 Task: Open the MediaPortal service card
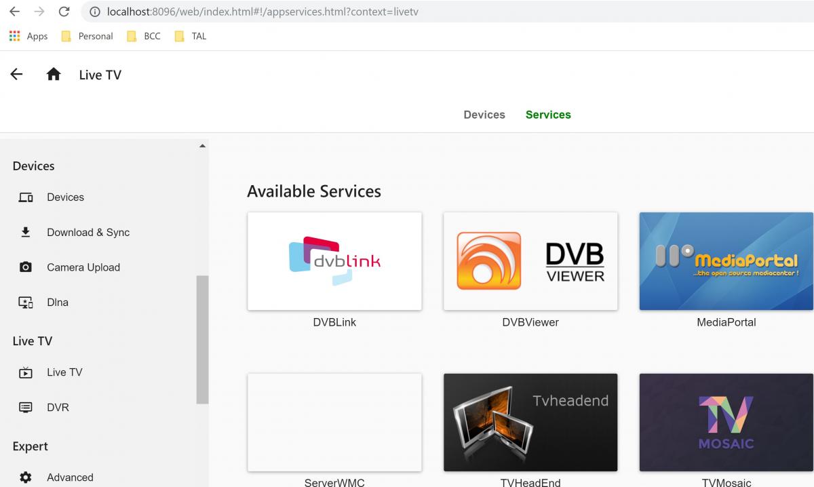point(726,261)
